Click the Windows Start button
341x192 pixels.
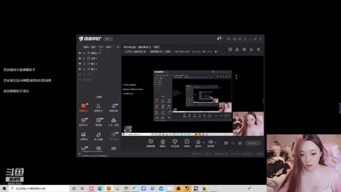pyautogui.click(x=4, y=189)
